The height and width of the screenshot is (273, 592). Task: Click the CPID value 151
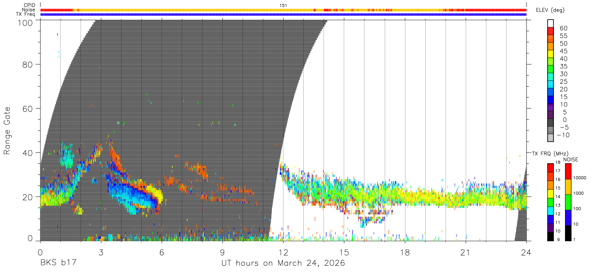coord(283,5)
